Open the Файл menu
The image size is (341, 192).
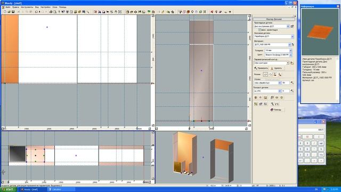point(8,7)
